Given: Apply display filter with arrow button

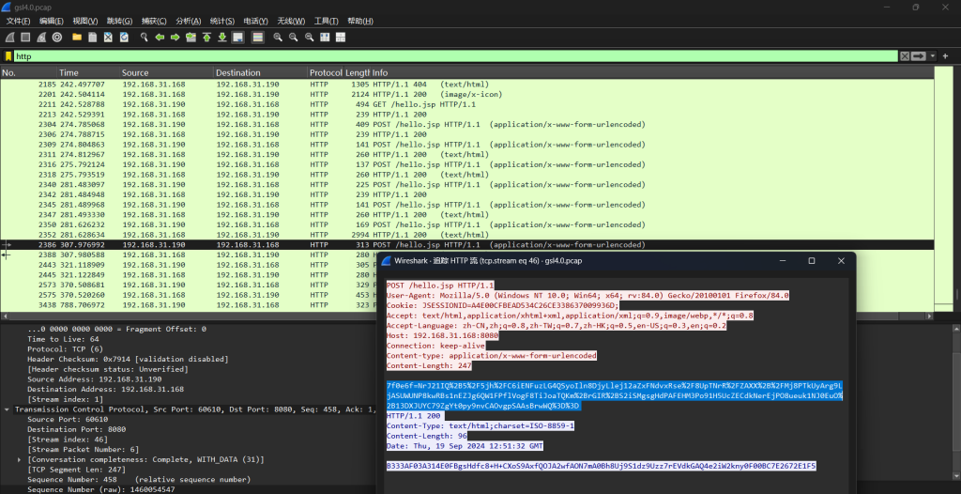Looking at the screenshot, I should coord(918,56).
